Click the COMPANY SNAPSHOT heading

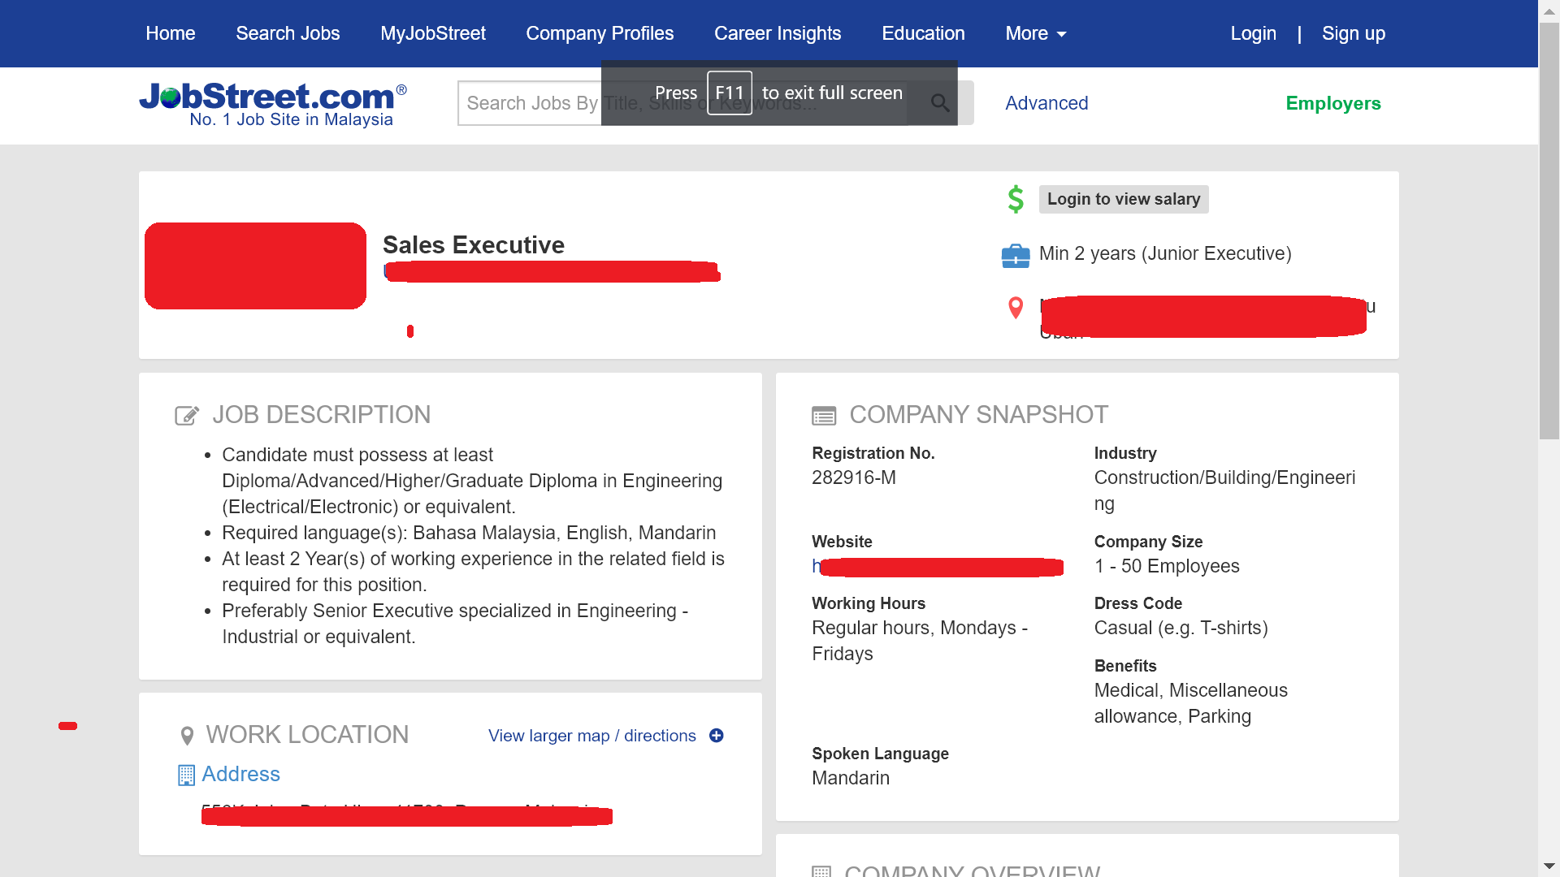point(978,415)
